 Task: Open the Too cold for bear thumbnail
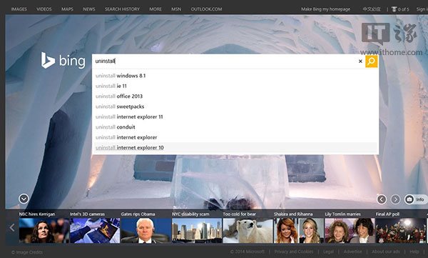point(248,228)
